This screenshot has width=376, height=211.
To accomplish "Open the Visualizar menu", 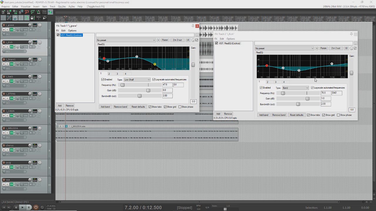I will point(26,6).
